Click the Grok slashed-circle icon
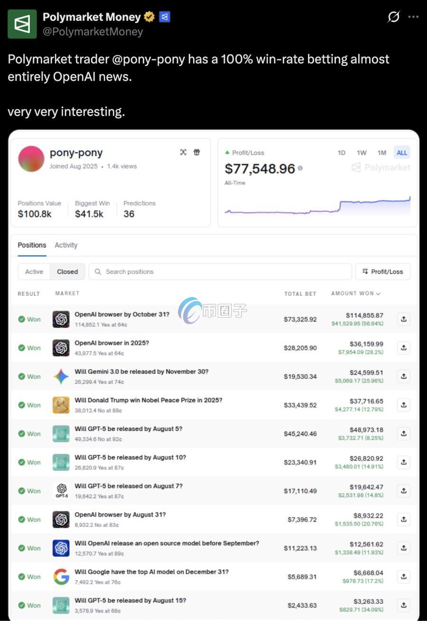This screenshot has width=427, height=621. pyautogui.click(x=394, y=17)
